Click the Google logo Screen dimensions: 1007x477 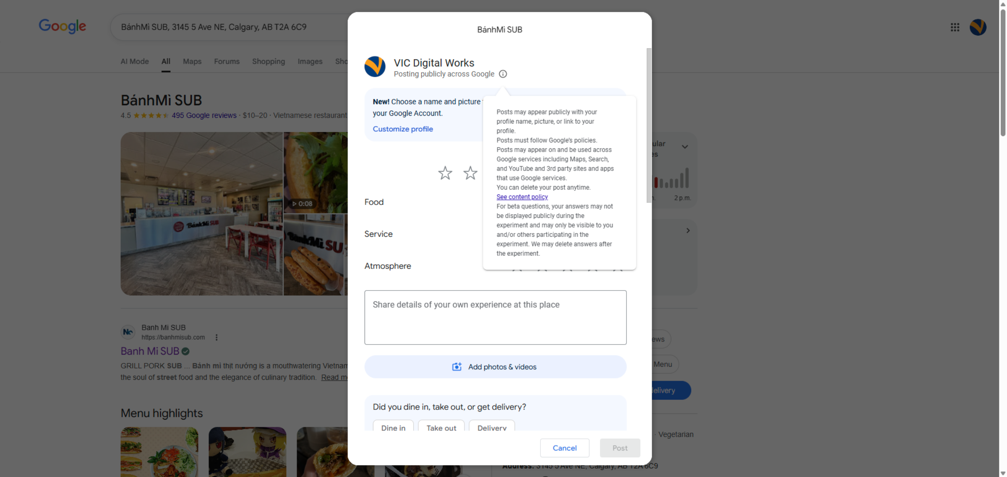pos(63,26)
